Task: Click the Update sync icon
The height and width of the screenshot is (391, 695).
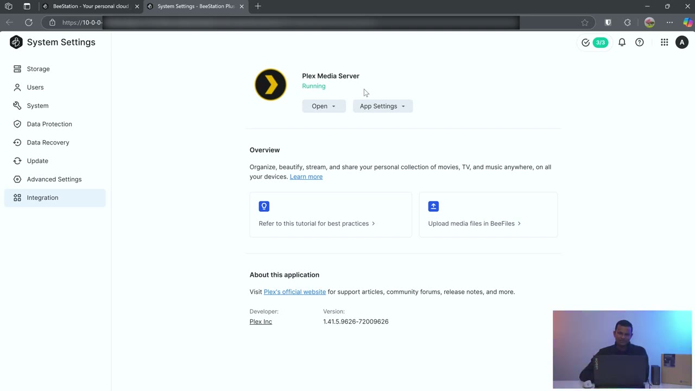Action: click(17, 161)
